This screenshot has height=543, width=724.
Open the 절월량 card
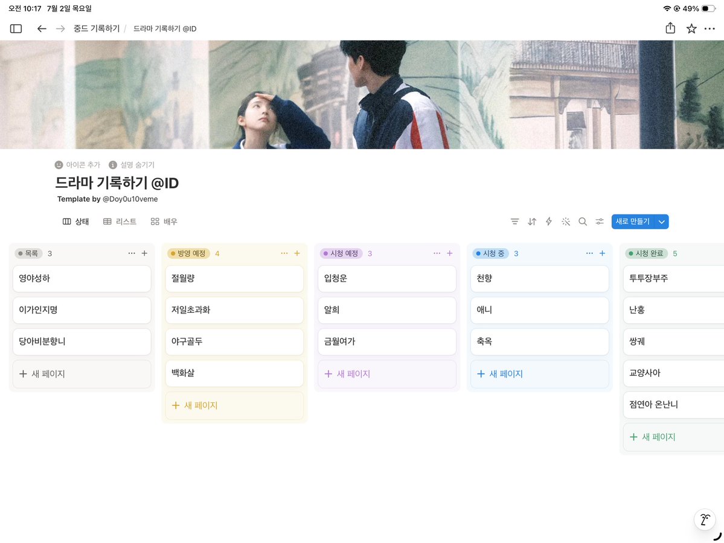coord(234,278)
